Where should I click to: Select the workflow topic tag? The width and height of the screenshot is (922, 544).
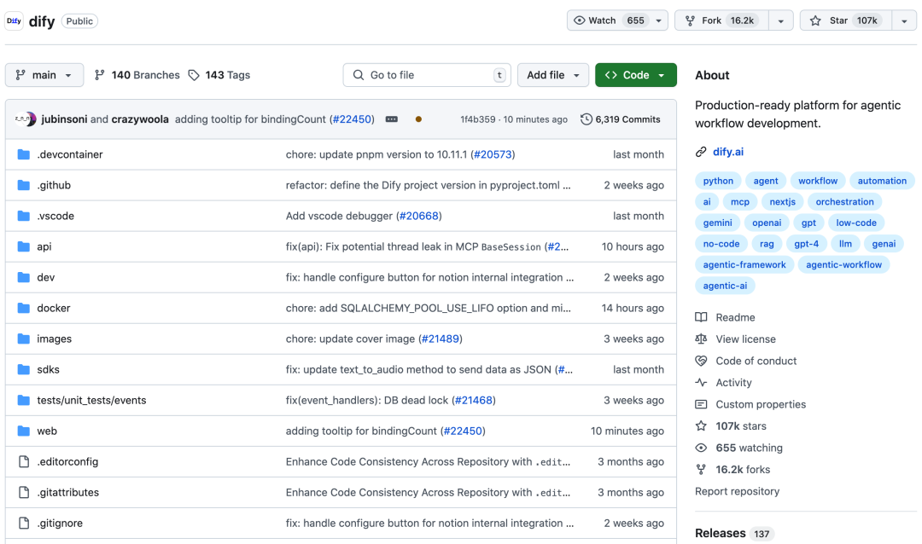818,181
